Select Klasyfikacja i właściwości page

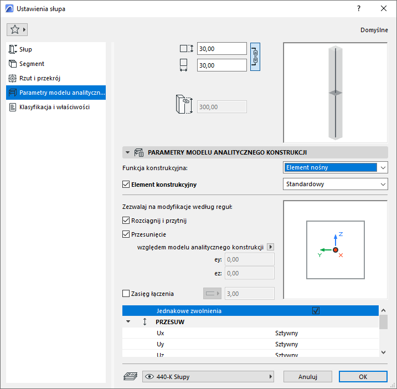pyautogui.click(x=56, y=107)
